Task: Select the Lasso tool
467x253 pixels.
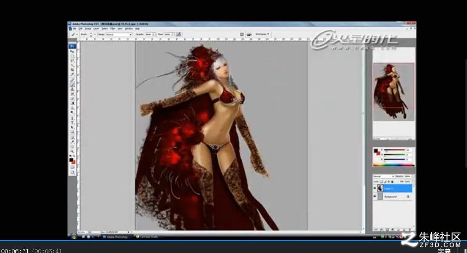Action: click(72, 61)
